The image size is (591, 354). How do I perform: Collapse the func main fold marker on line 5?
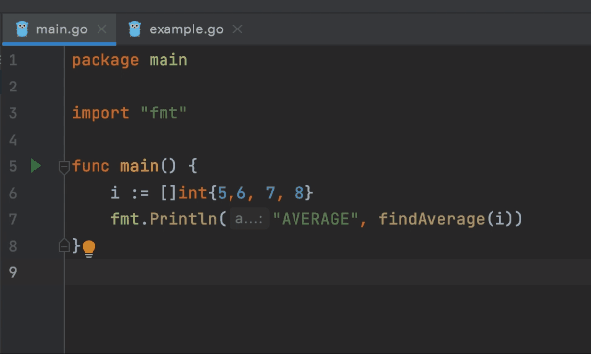point(64,167)
